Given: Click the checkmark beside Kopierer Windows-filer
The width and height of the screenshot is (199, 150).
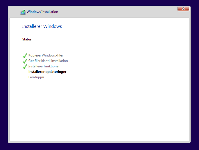Looking at the screenshot, I should [25, 56].
